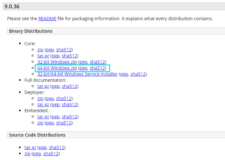Viewport: 225px width, 160px height.
Task: Download the Core tar.gz distribution
Action: pos(43,56)
